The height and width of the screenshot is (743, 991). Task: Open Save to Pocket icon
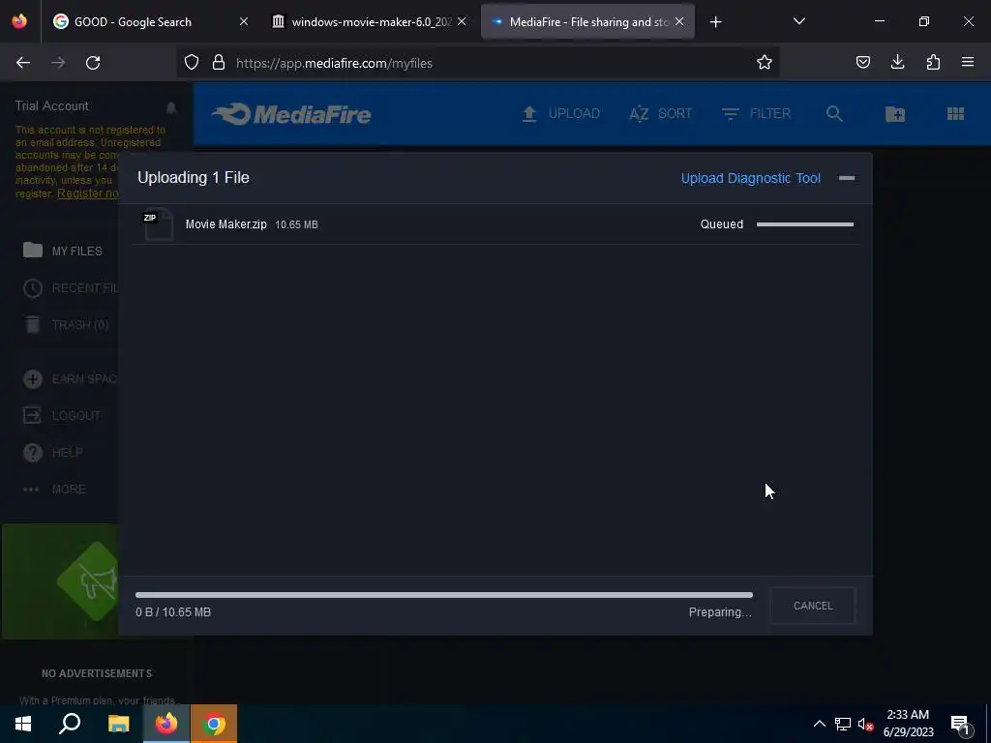(863, 62)
